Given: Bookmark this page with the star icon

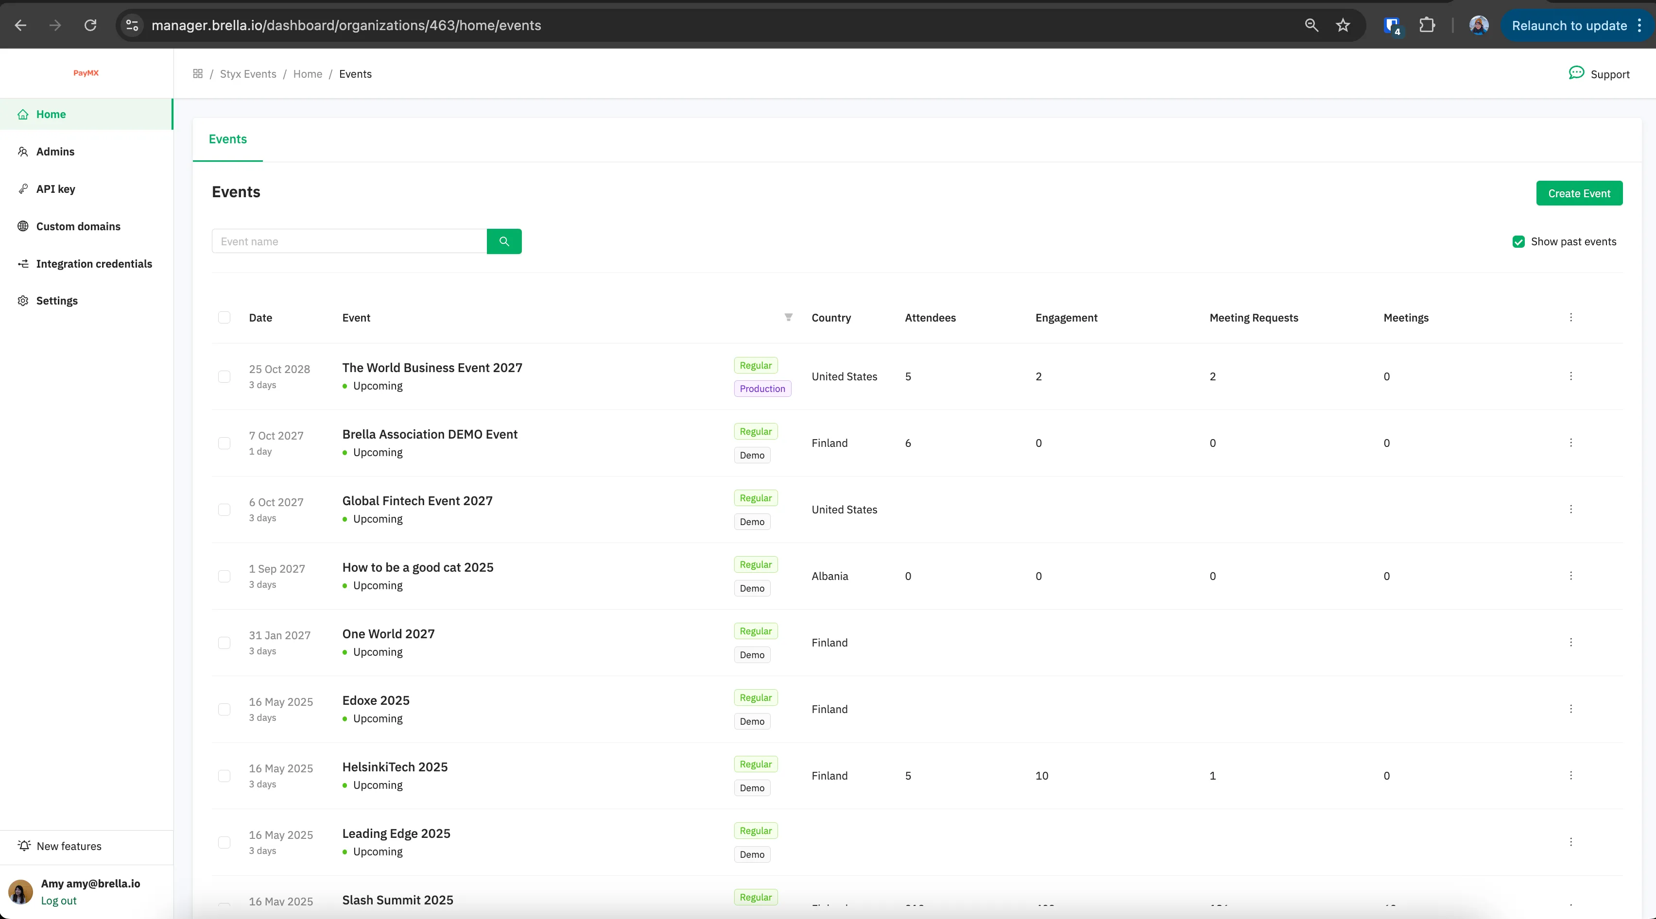Looking at the screenshot, I should [x=1343, y=25].
